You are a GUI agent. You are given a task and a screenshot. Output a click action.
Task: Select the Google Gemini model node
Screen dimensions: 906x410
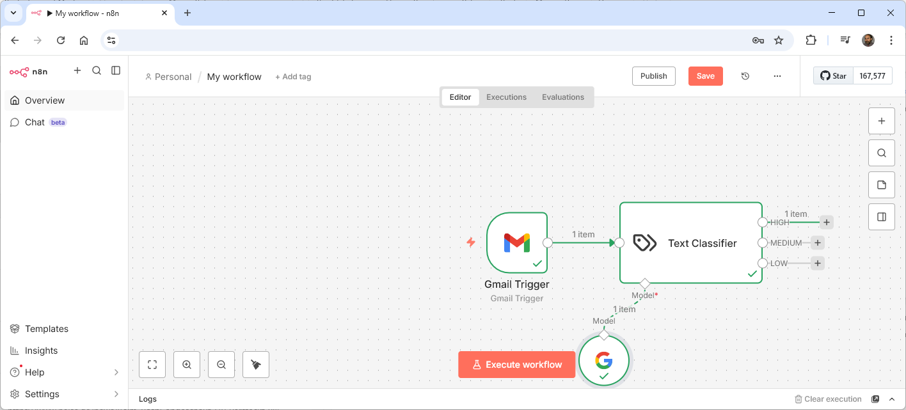tap(603, 361)
